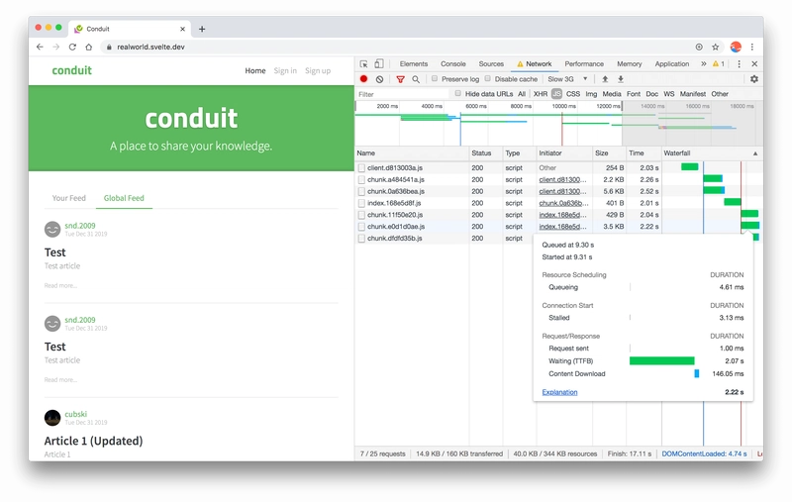Filter requests by XHR type
Image resolution: width=792 pixels, height=502 pixels.
(x=541, y=94)
